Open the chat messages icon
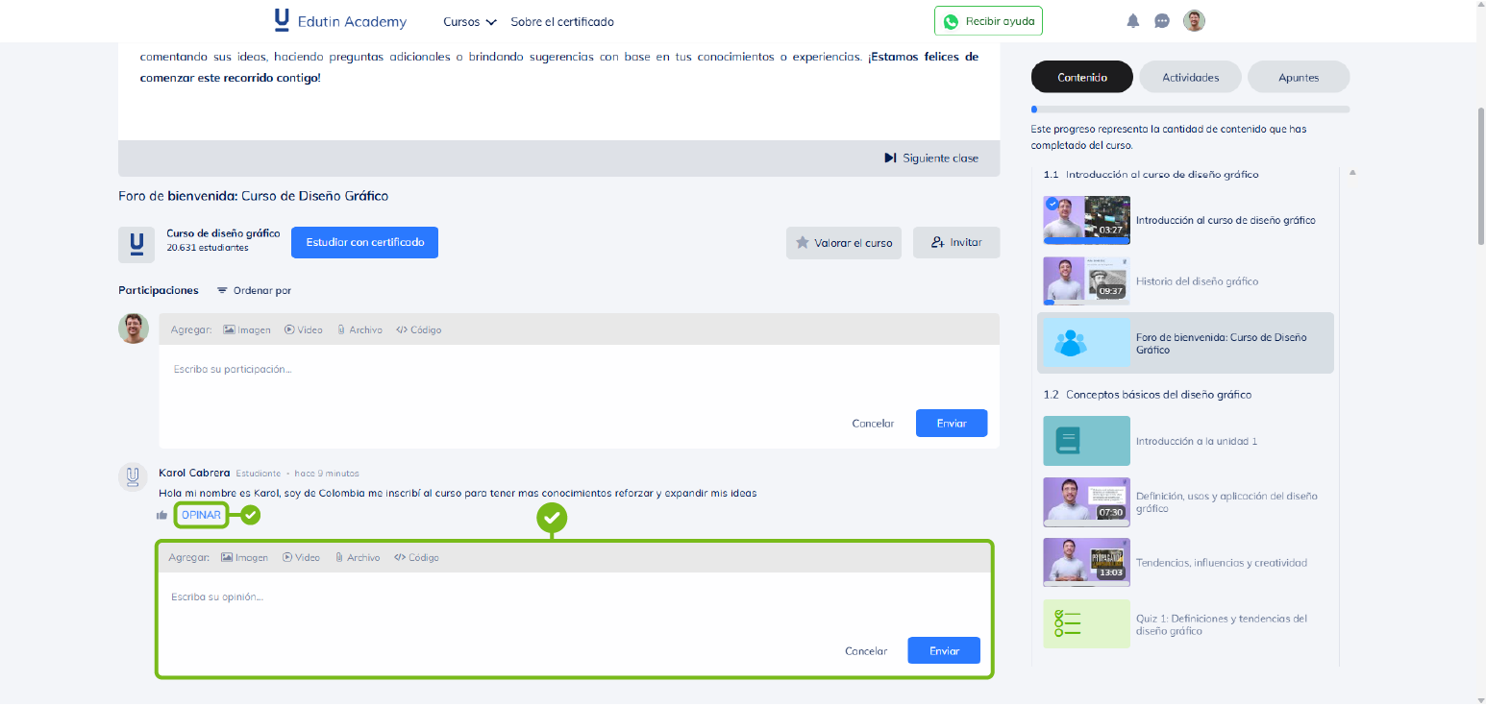1486x706 pixels. (1162, 21)
